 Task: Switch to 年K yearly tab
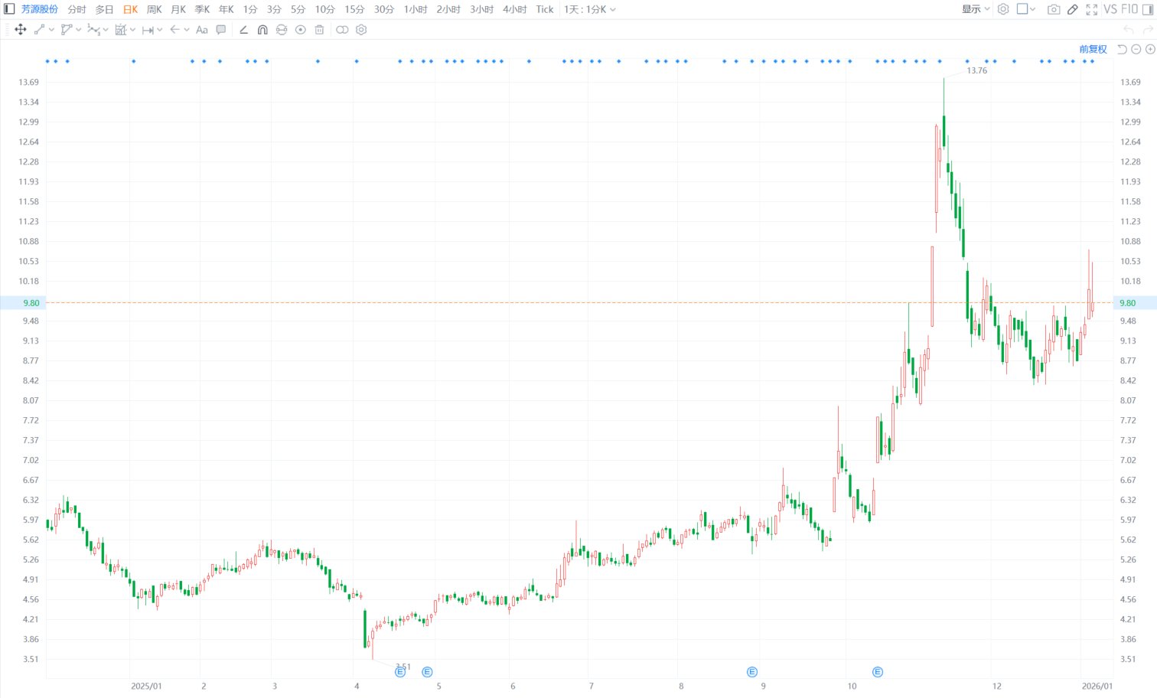227,9
